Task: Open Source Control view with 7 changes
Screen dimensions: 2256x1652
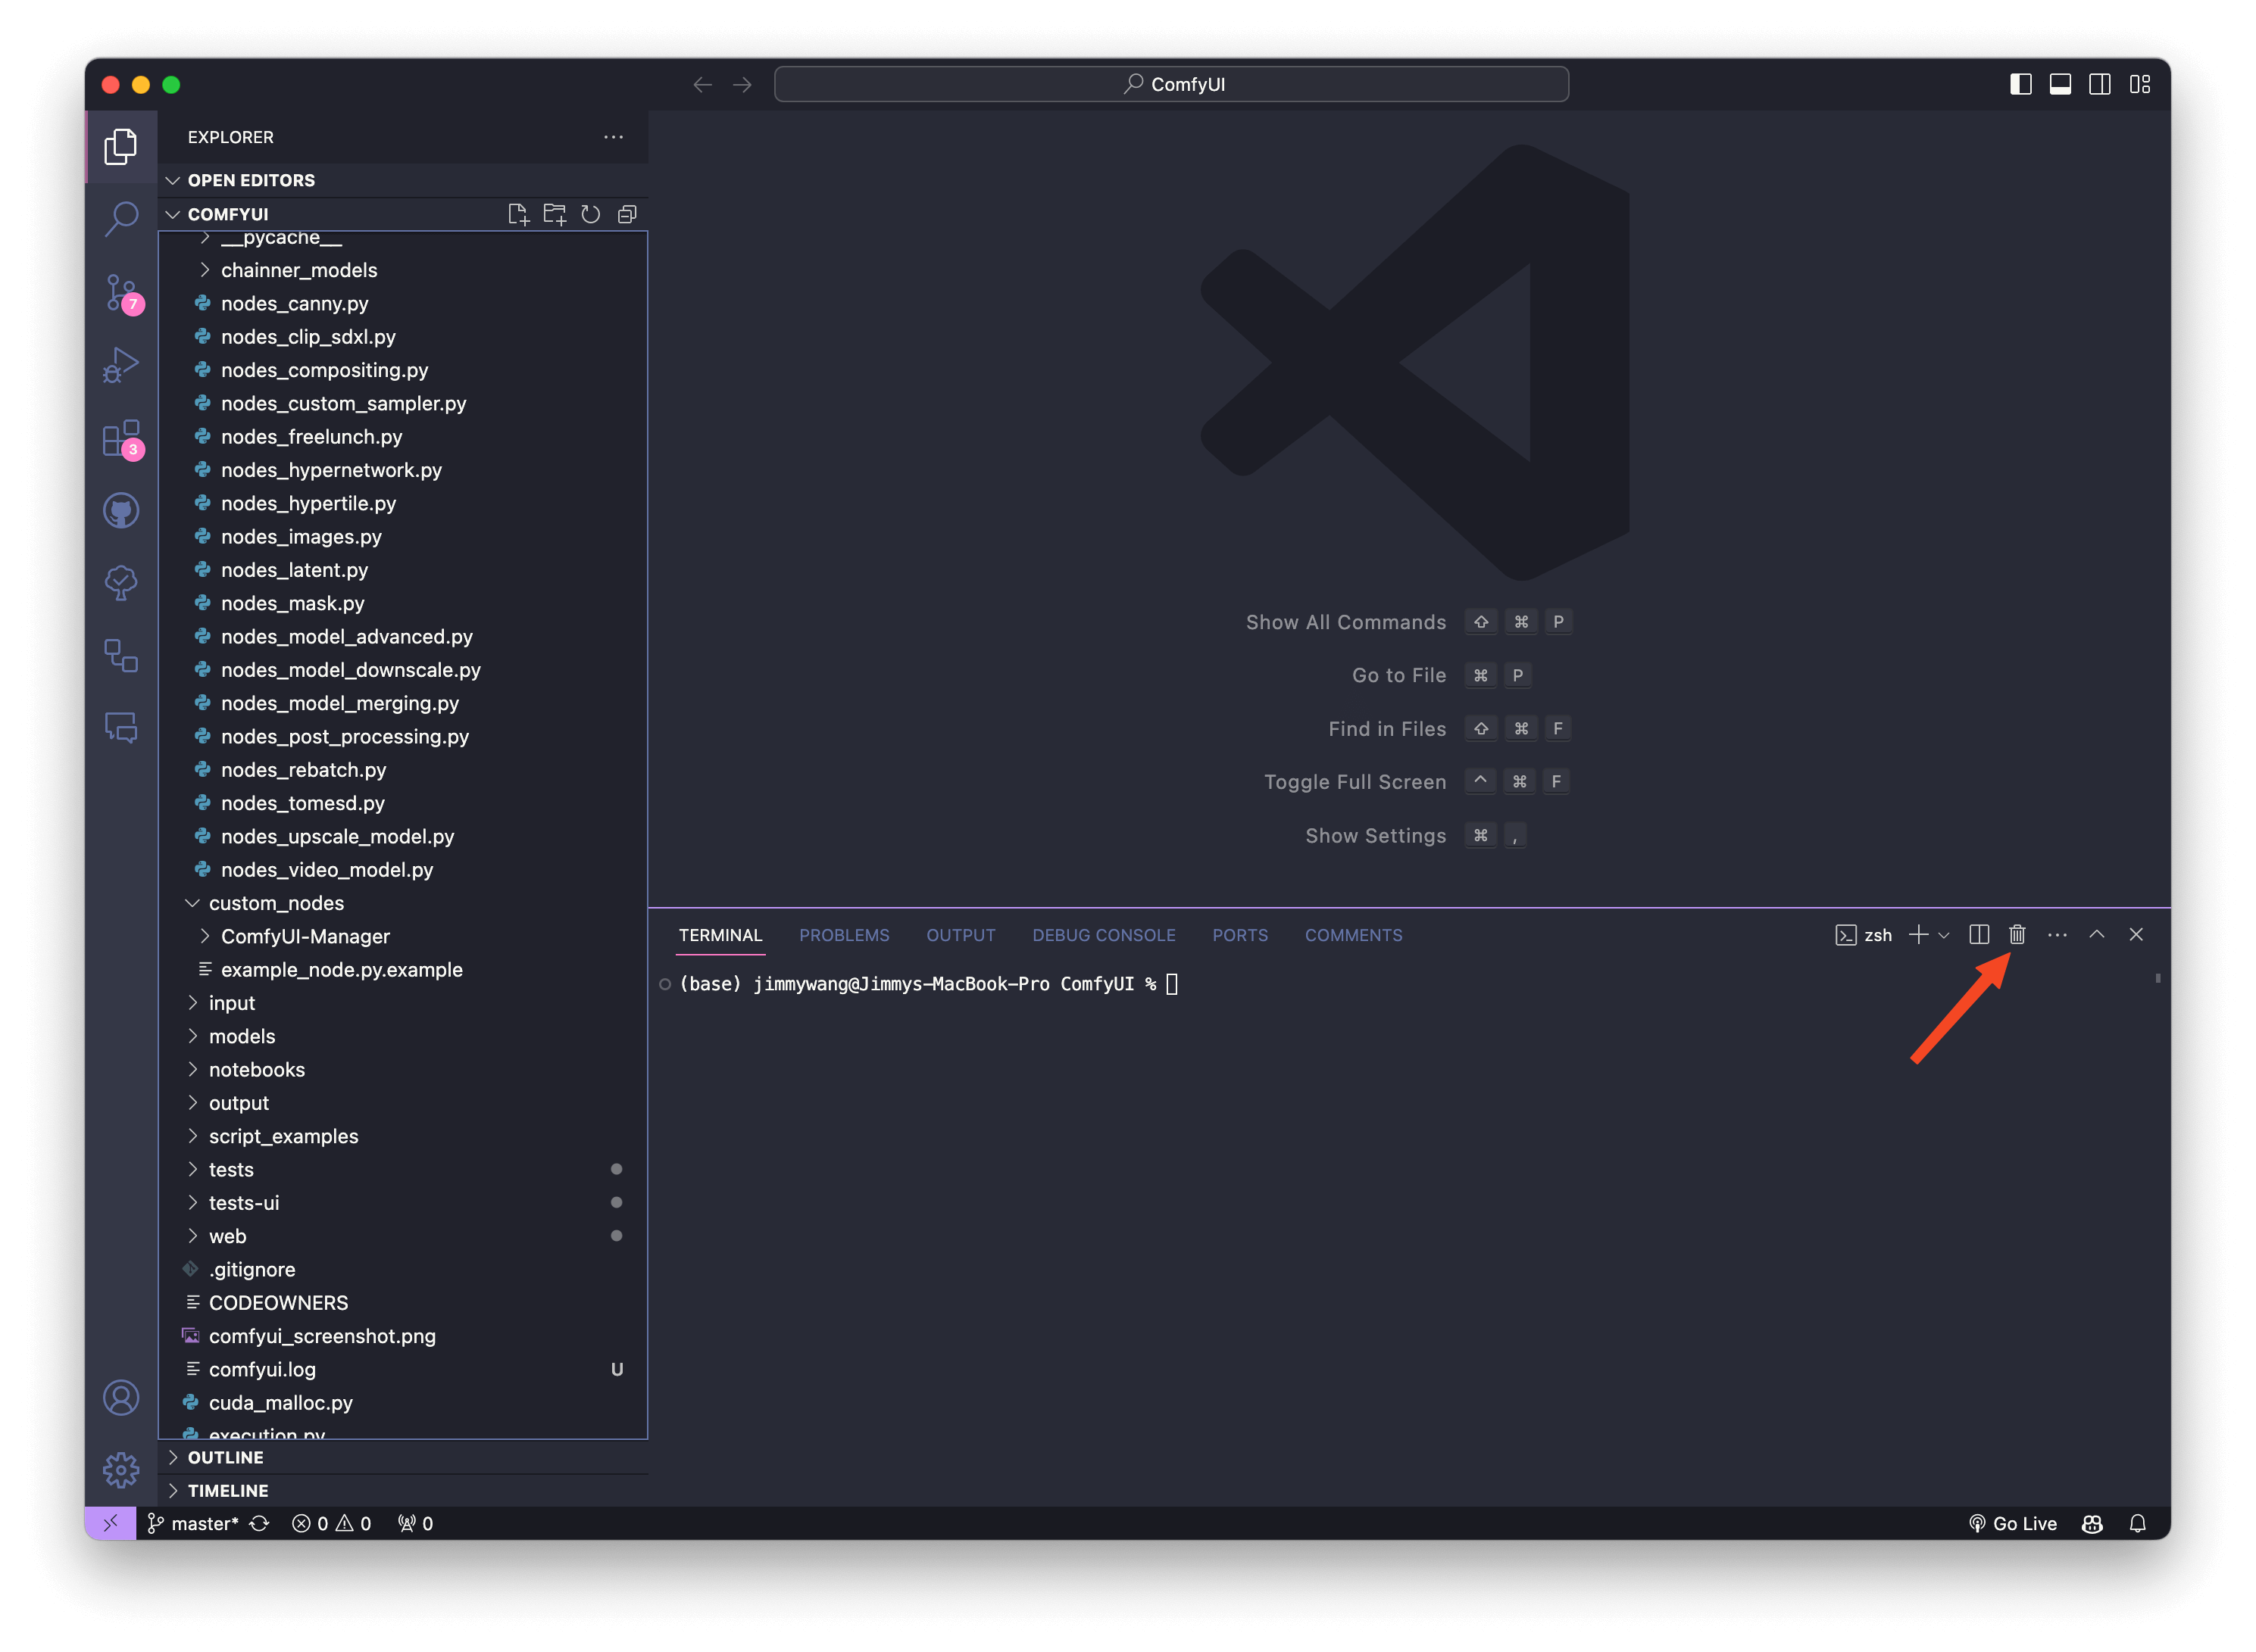Action: 121,293
